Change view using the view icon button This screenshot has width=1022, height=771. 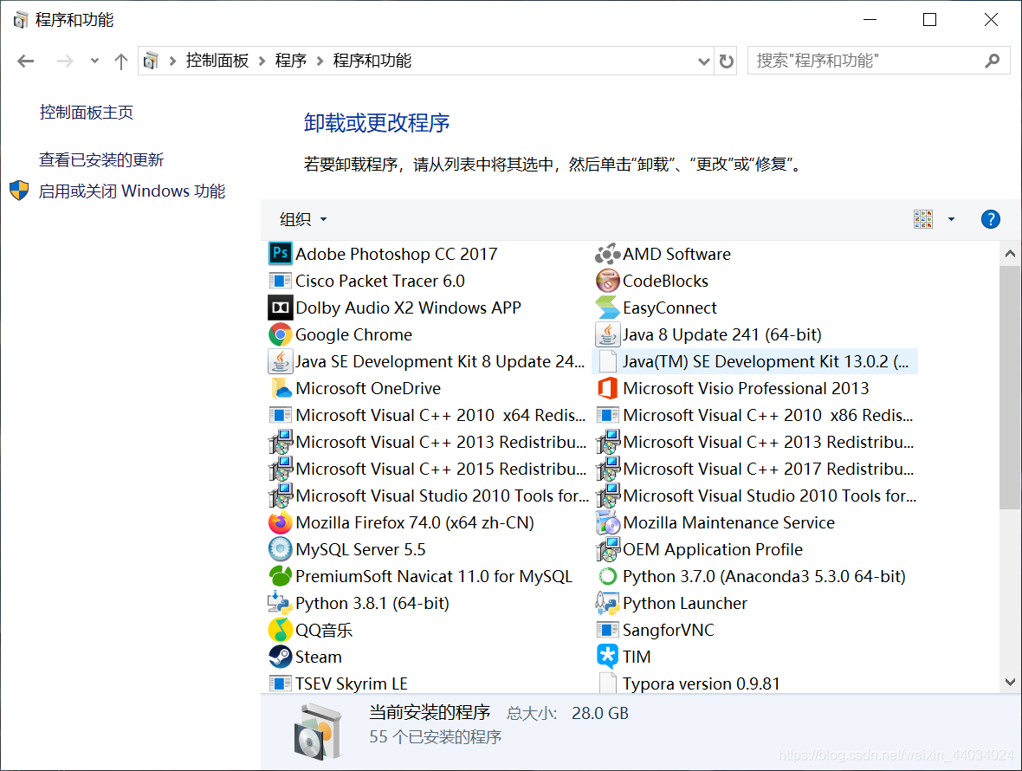[923, 220]
